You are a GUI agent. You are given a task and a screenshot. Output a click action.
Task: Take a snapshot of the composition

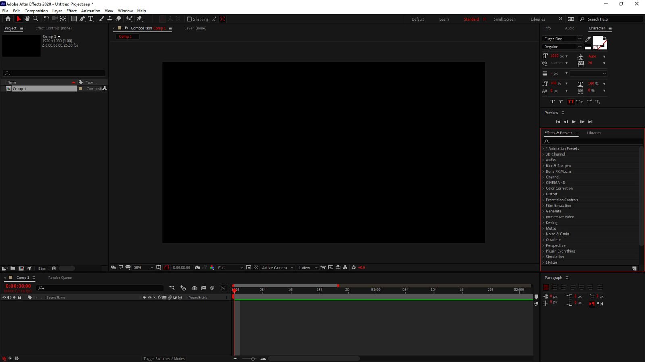click(x=197, y=267)
